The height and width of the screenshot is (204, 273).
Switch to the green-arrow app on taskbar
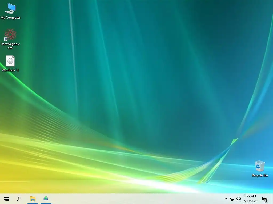(x=46, y=199)
